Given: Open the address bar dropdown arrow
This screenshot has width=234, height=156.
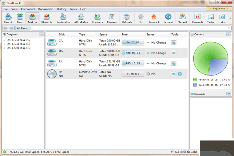Looking at the screenshot, I should (x=229, y=28).
